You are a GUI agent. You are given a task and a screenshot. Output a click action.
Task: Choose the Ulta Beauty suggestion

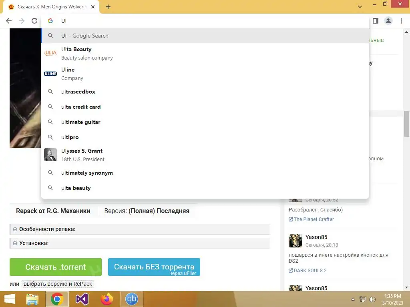205,53
